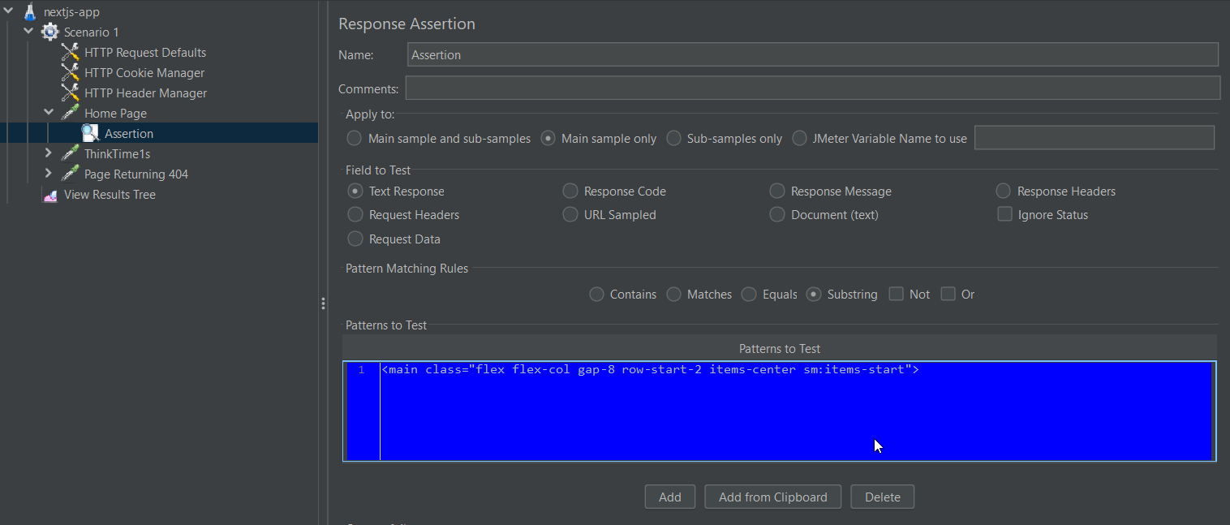Click the nextjs-app test plan flask icon

30,12
